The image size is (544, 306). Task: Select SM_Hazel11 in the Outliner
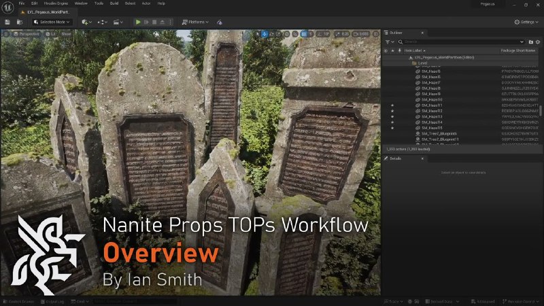pyautogui.click(x=460, y=105)
